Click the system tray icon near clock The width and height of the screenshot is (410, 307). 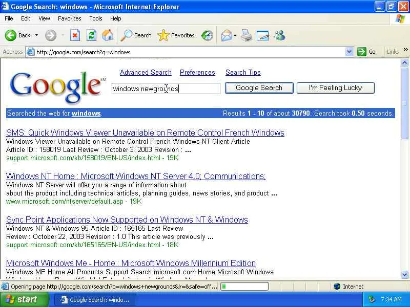tap(372, 299)
